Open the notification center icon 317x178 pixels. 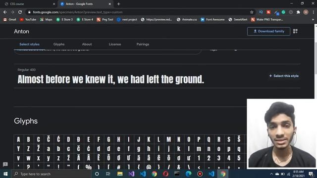pyautogui.click(x=311, y=174)
